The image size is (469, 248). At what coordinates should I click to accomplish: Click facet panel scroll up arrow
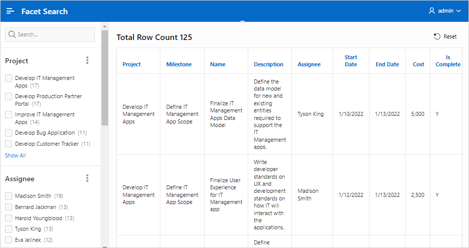tap(105, 26)
